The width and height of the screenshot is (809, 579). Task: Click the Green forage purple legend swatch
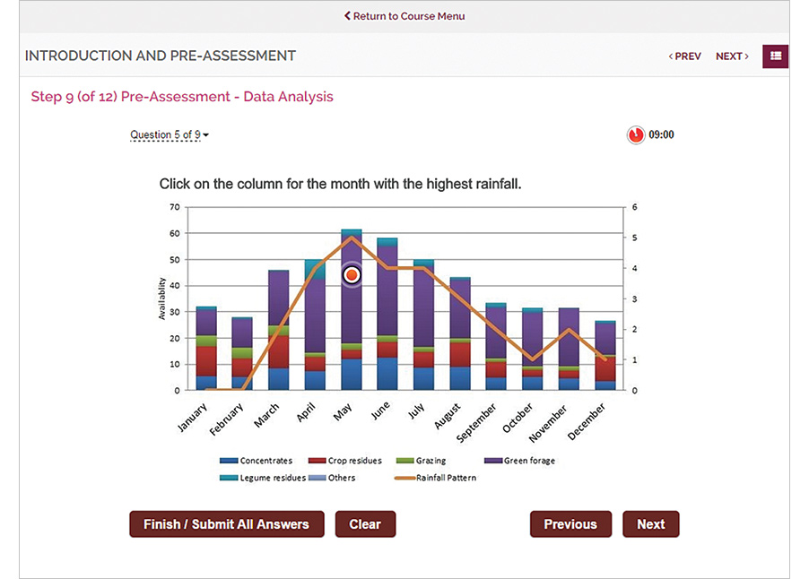click(494, 461)
